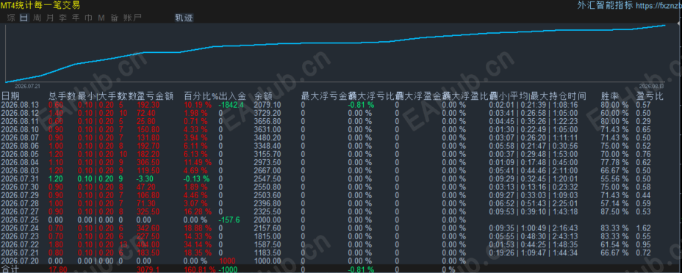The image size is (682, 273).
Task: Open the 账户 account tab
Action: (132, 18)
